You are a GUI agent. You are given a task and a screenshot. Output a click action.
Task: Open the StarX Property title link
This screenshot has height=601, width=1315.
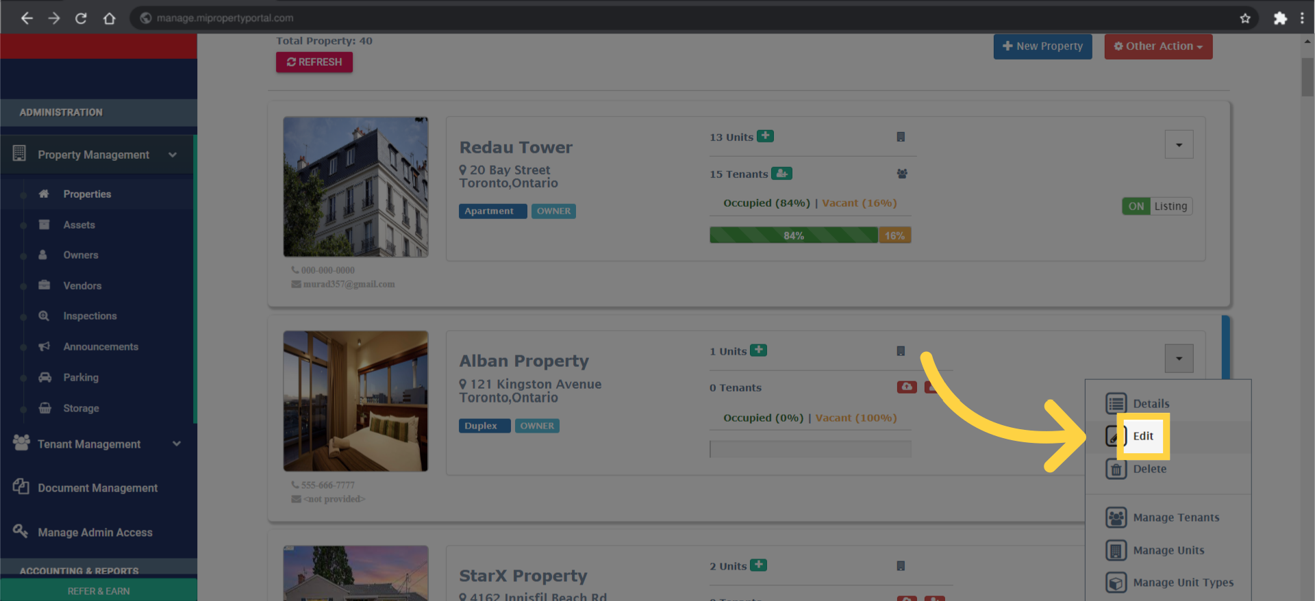coord(523,576)
